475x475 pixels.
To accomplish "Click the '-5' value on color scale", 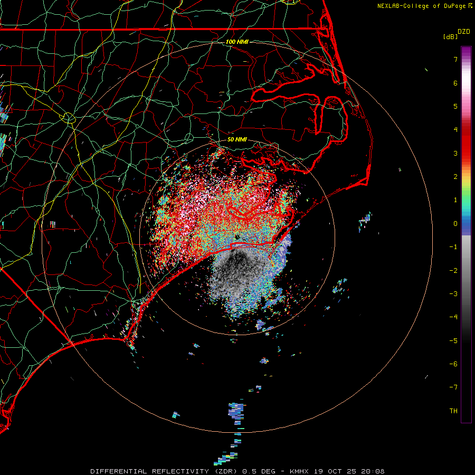I will point(453,341).
